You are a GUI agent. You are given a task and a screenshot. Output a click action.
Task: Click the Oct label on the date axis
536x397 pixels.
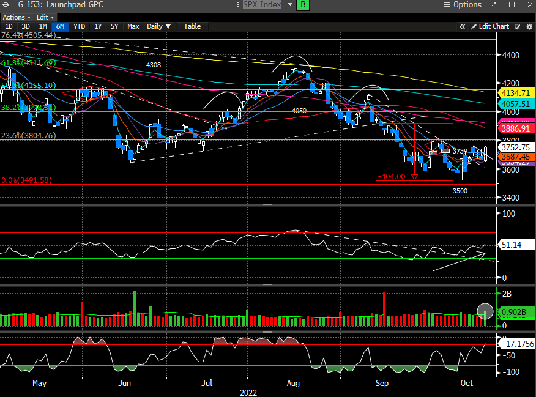pyautogui.click(x=467, y=383)
